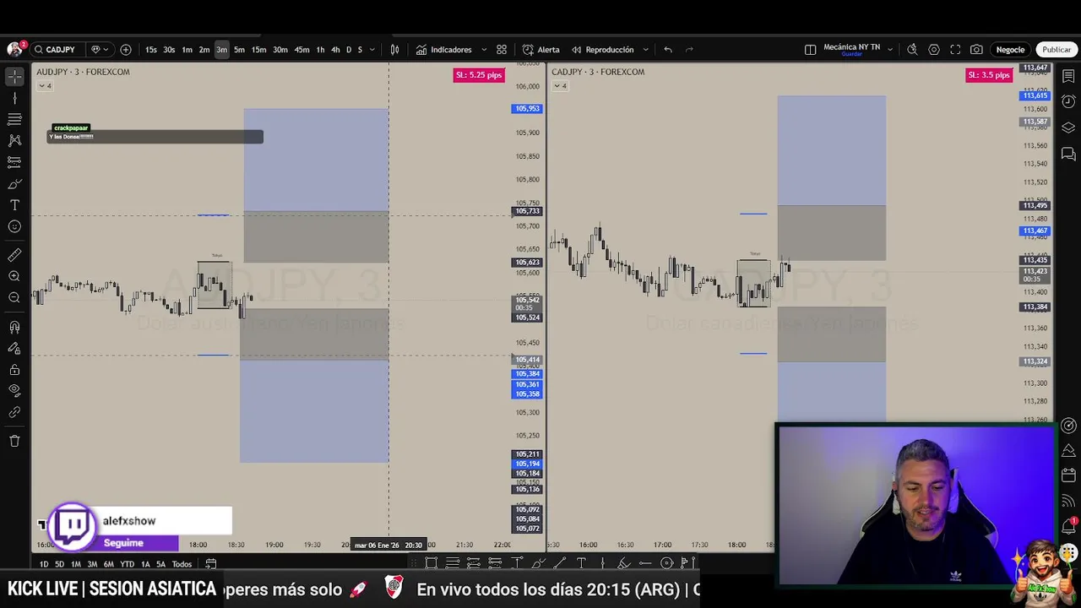1081x608 pixels.
Task: Click the Mecánica NY TN layout name
Action: pyautogui.click(x=851, y=49)
